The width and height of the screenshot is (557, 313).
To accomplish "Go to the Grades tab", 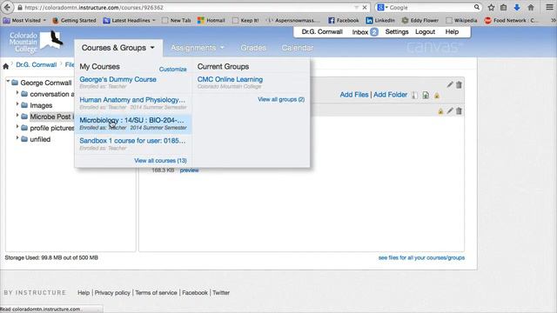I will (x=253, y=48).
